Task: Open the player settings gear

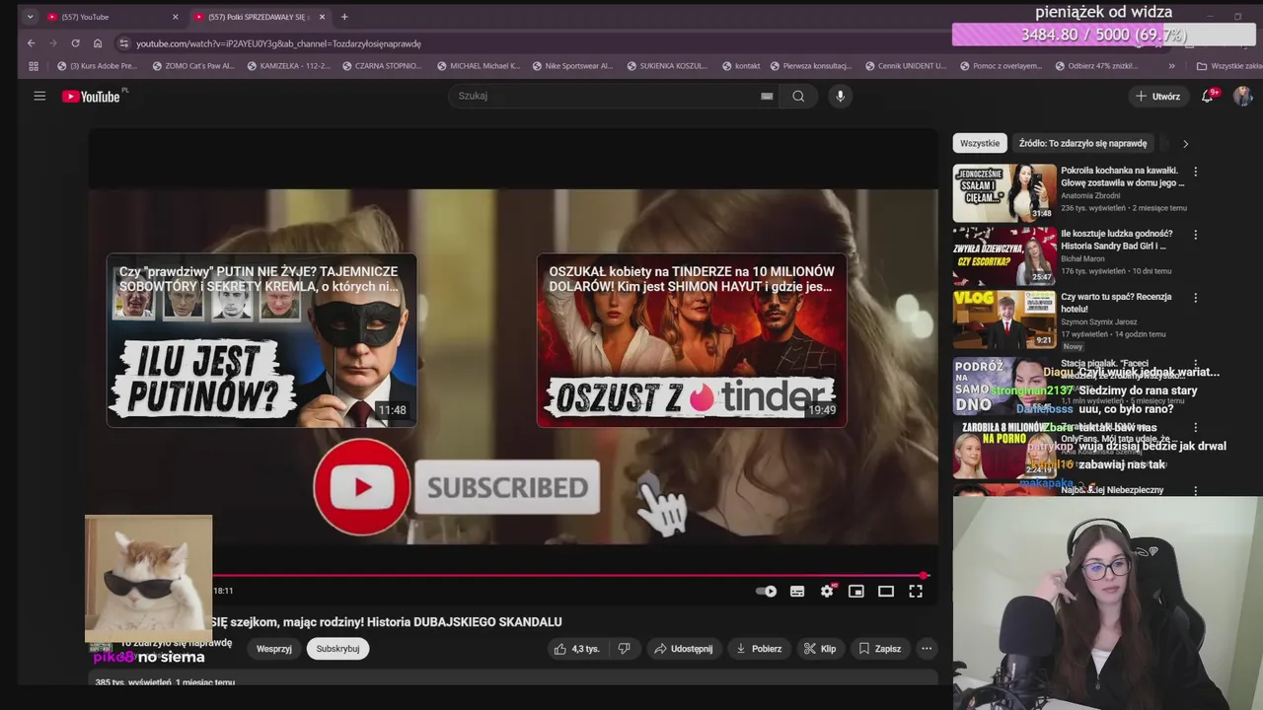Action: [x=827, y=592]
